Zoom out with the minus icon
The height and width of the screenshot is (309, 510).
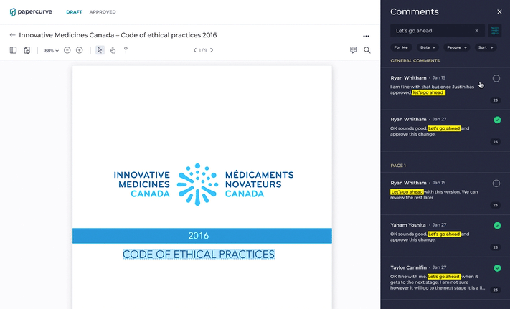pos(67,50)
